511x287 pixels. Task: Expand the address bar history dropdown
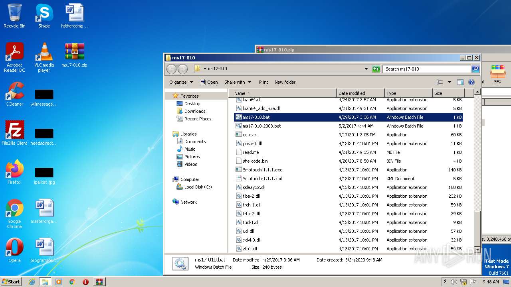click(x=366, y=69)
